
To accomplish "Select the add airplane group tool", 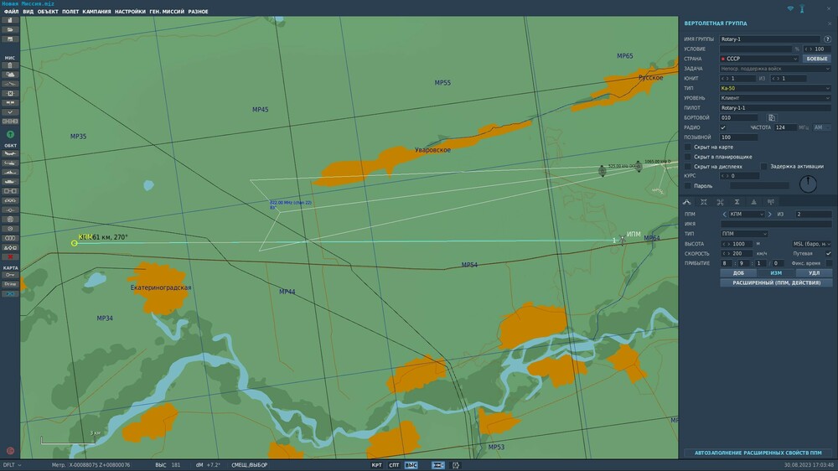I will click(9, 154).
